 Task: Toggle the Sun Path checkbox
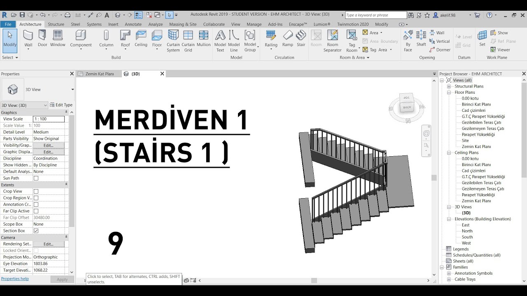click(36, 178)
